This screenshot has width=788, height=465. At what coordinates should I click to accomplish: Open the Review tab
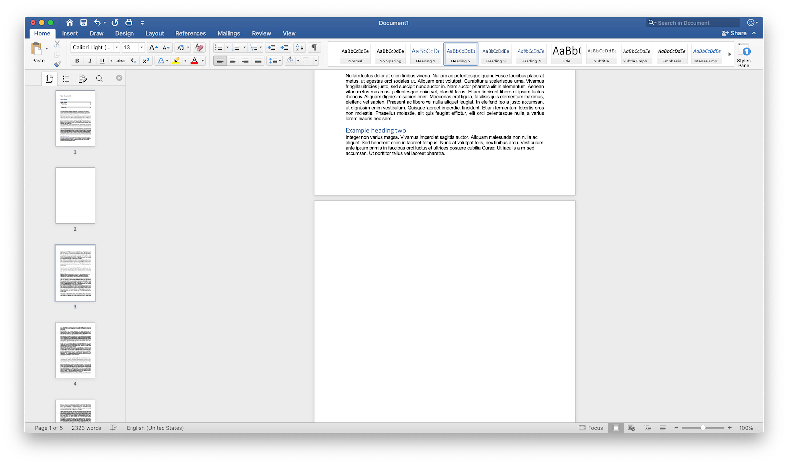click(262, 34)
